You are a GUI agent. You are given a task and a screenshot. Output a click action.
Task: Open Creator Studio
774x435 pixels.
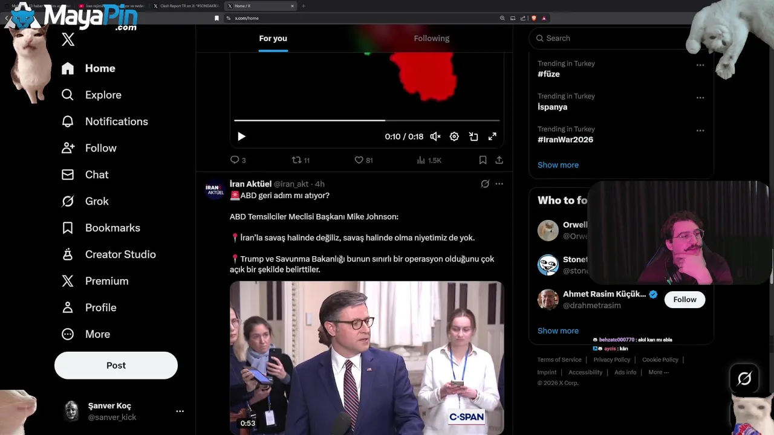click(x=108, y=254)
